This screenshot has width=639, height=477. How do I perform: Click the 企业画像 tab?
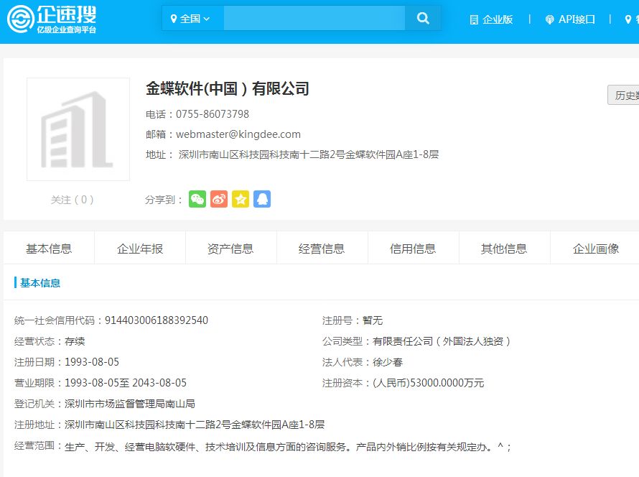tap(595, 247)
